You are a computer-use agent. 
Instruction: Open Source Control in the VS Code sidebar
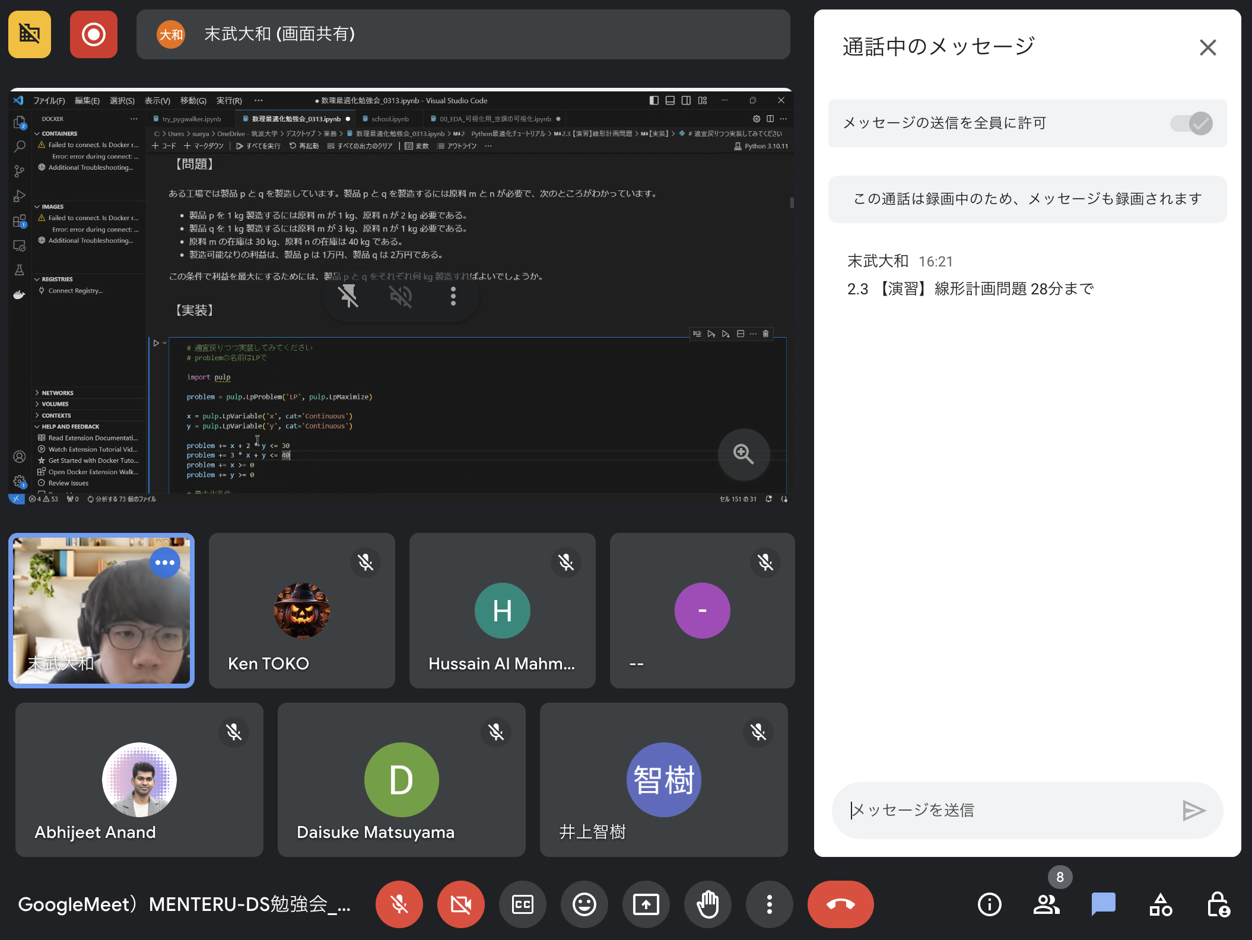tap(20, 170)
